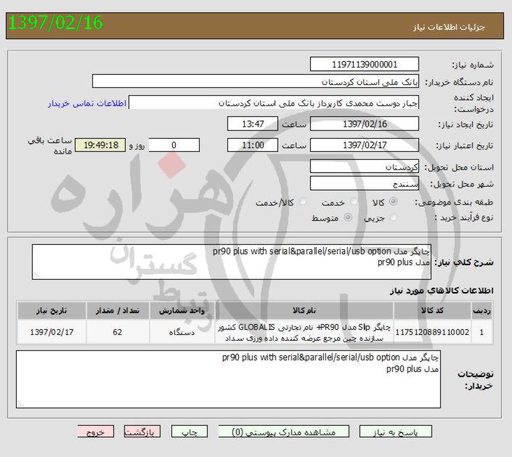The width and height of the screenshot is (512, 457).
Task: Select the کالا radio button
Action: 394,201
